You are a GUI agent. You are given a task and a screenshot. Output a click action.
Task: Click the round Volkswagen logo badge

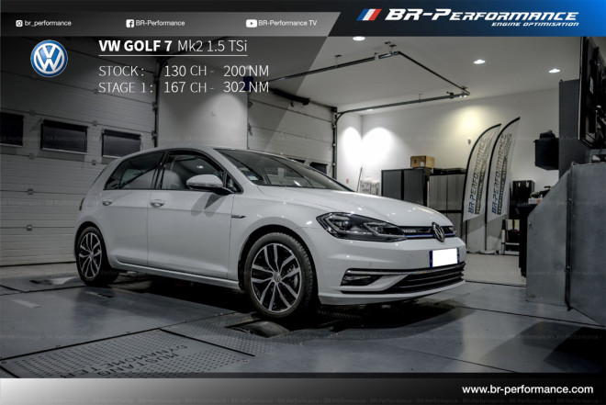pos(49,59)
